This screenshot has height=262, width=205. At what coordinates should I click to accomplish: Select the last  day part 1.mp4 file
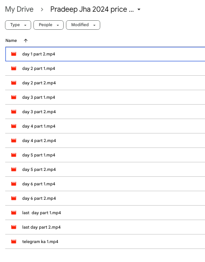coord(105,213)
